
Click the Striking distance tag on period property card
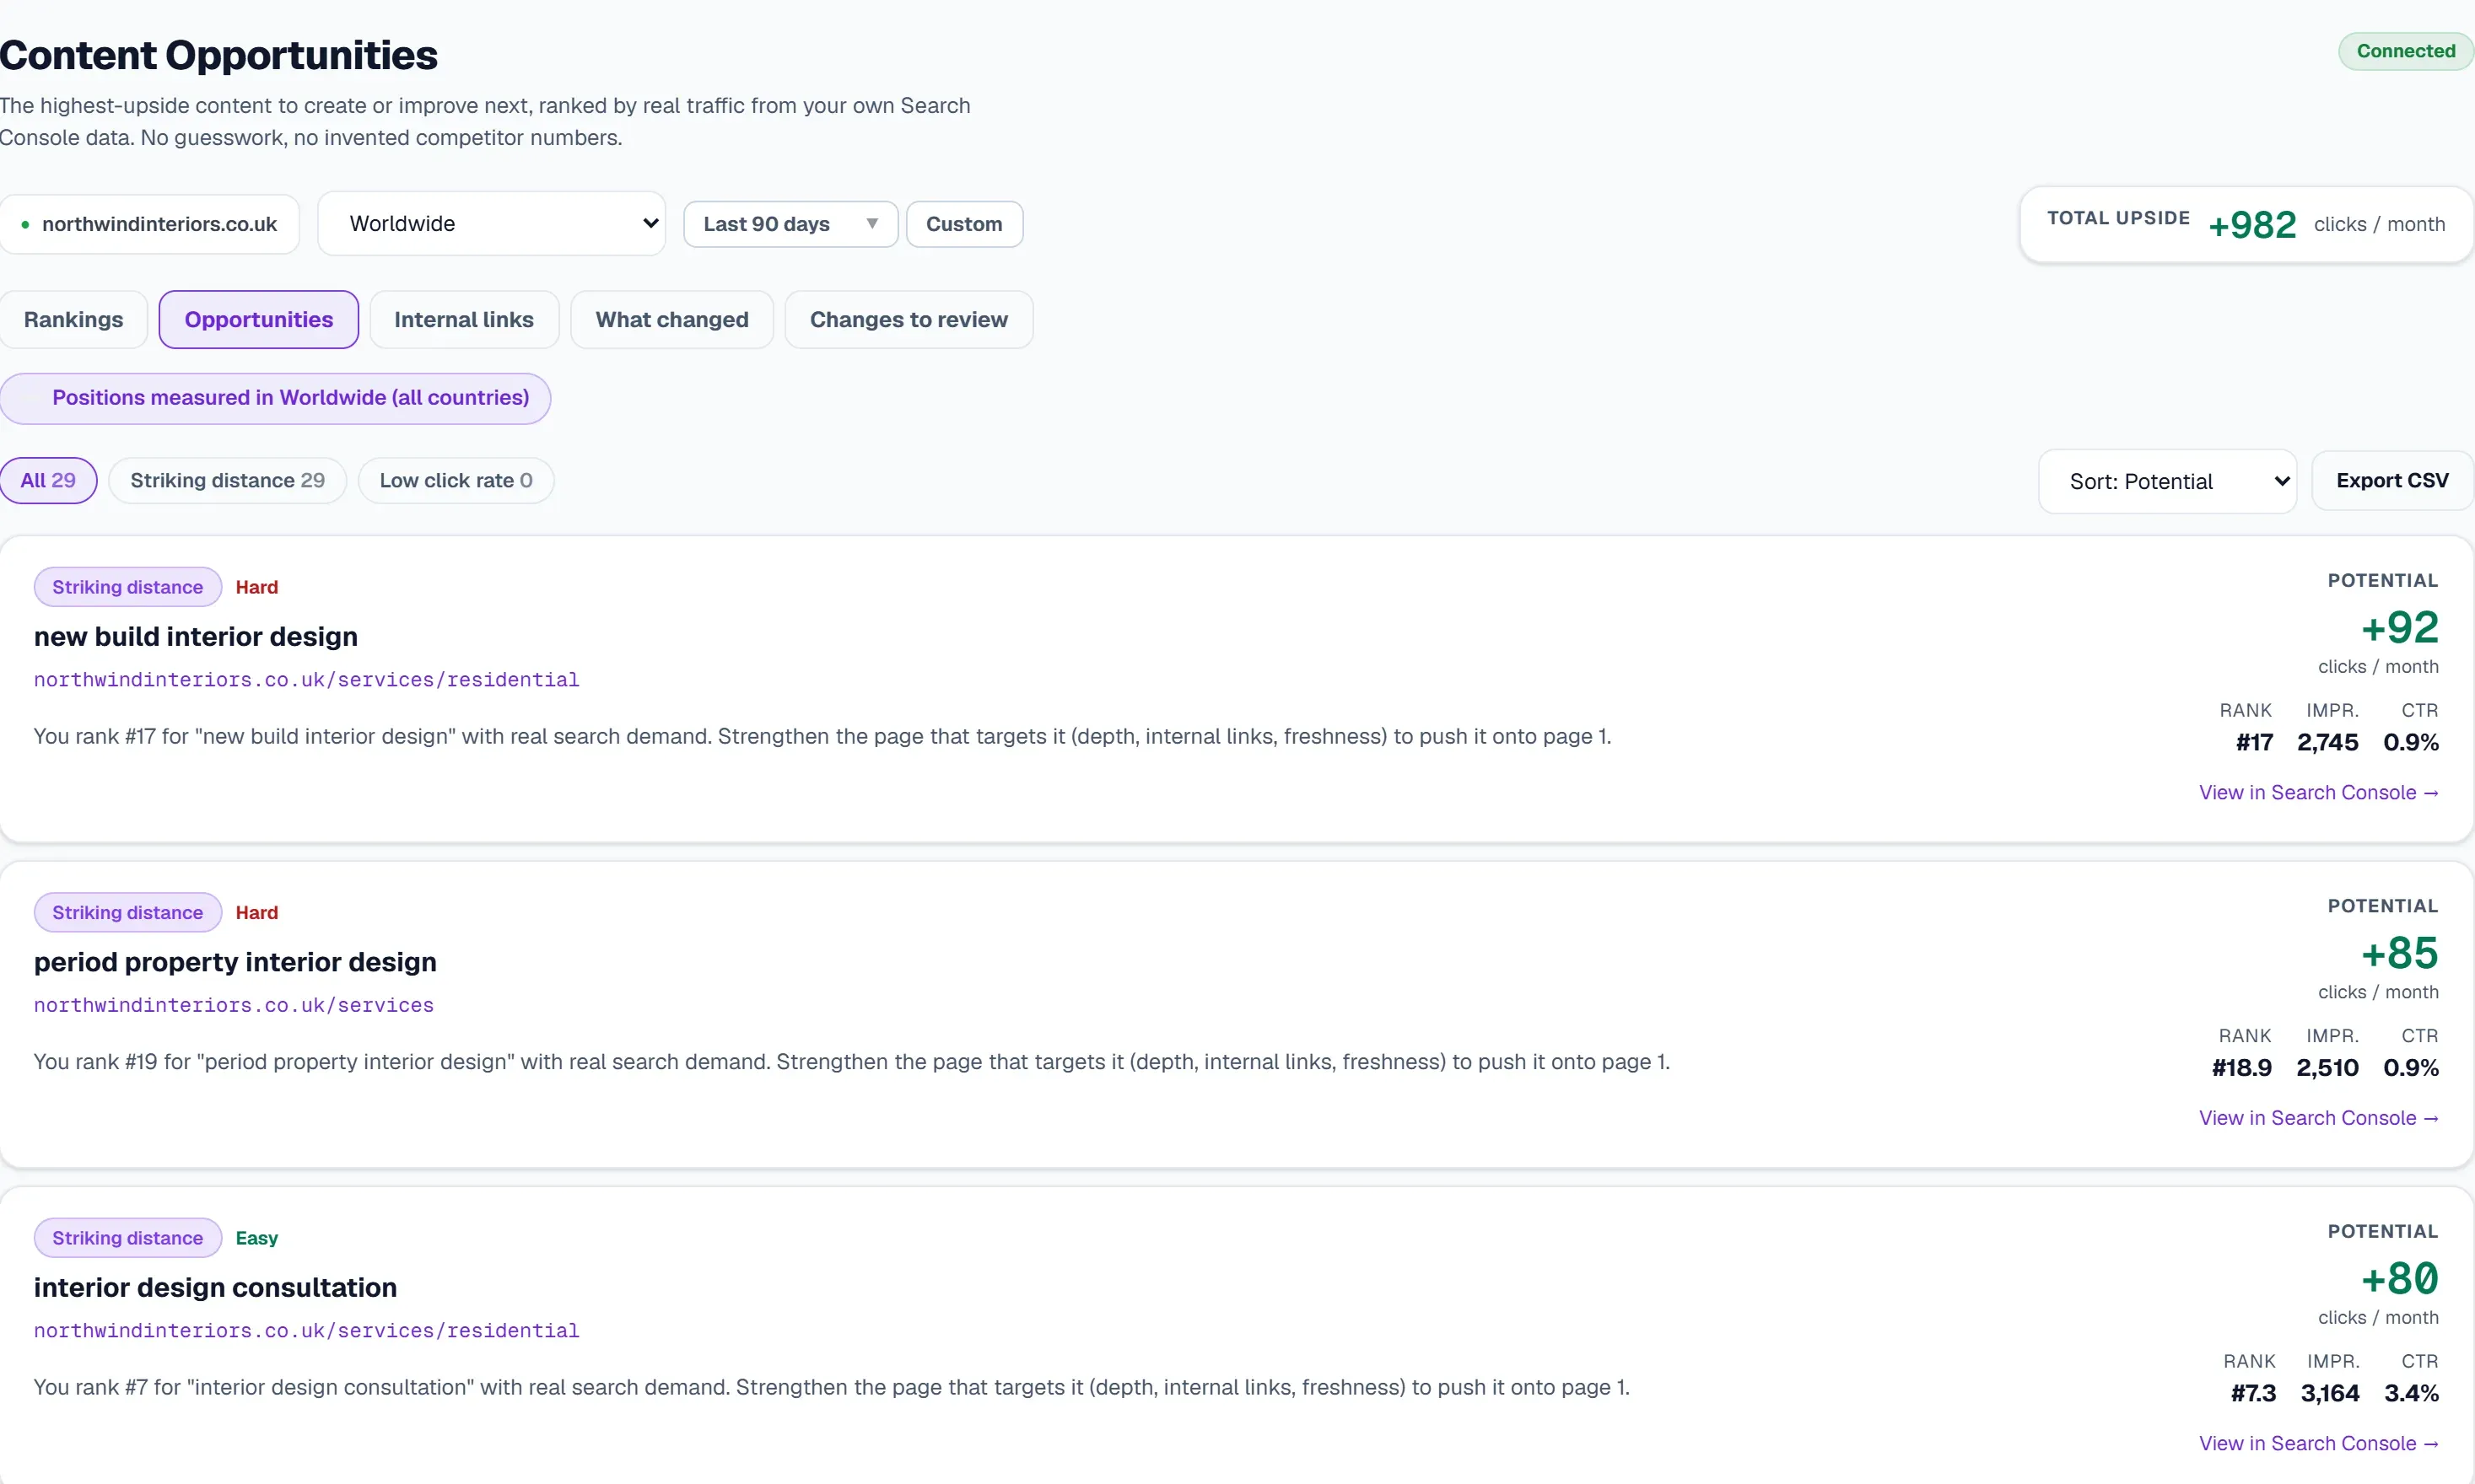coord(127,912)
